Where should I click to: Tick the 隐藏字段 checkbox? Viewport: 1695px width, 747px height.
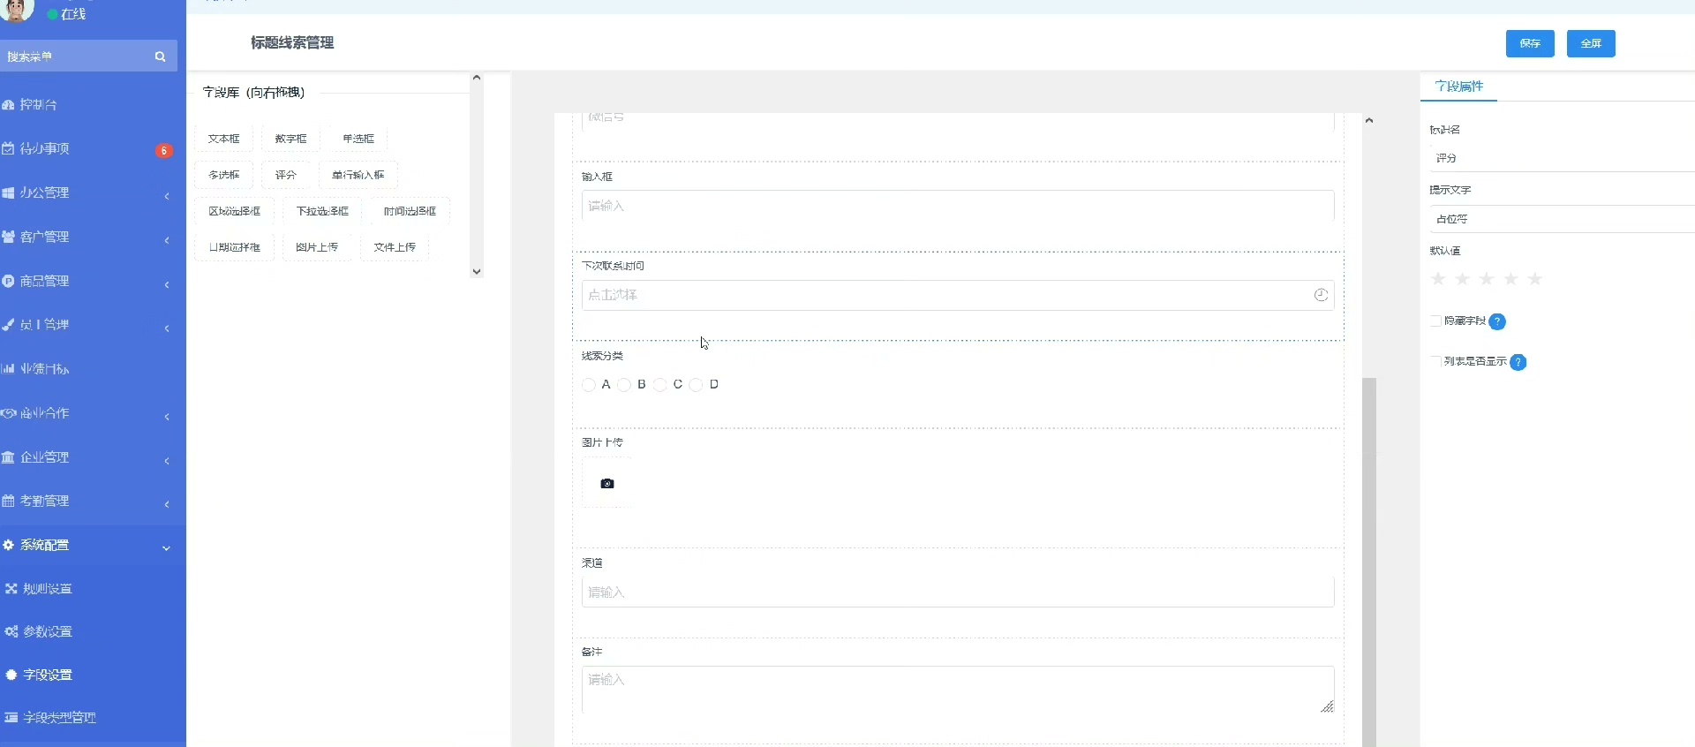[1435, 321]
